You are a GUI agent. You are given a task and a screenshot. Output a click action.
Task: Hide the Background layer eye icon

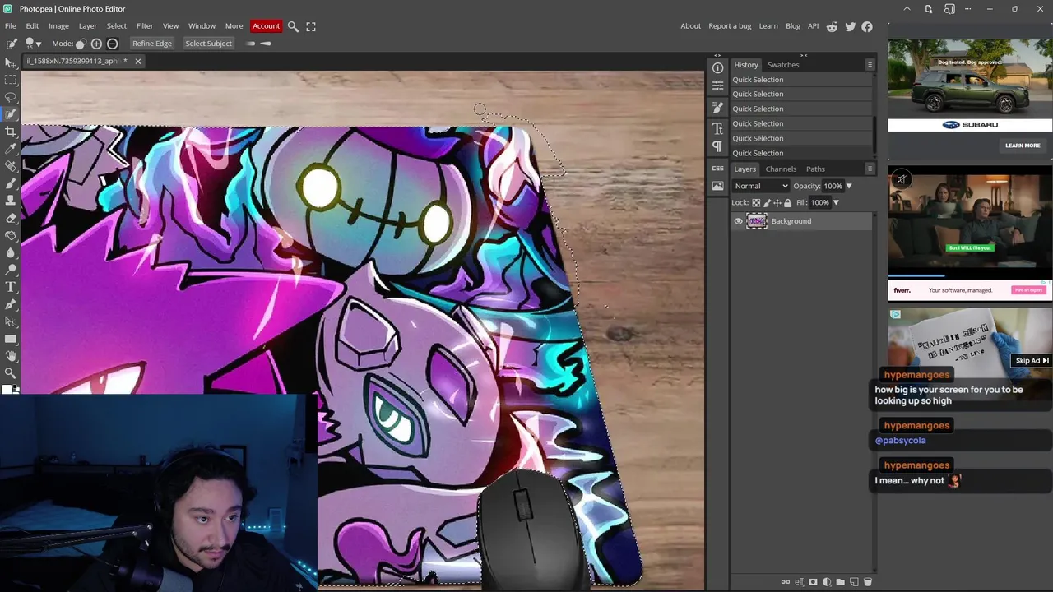point(738,221)
